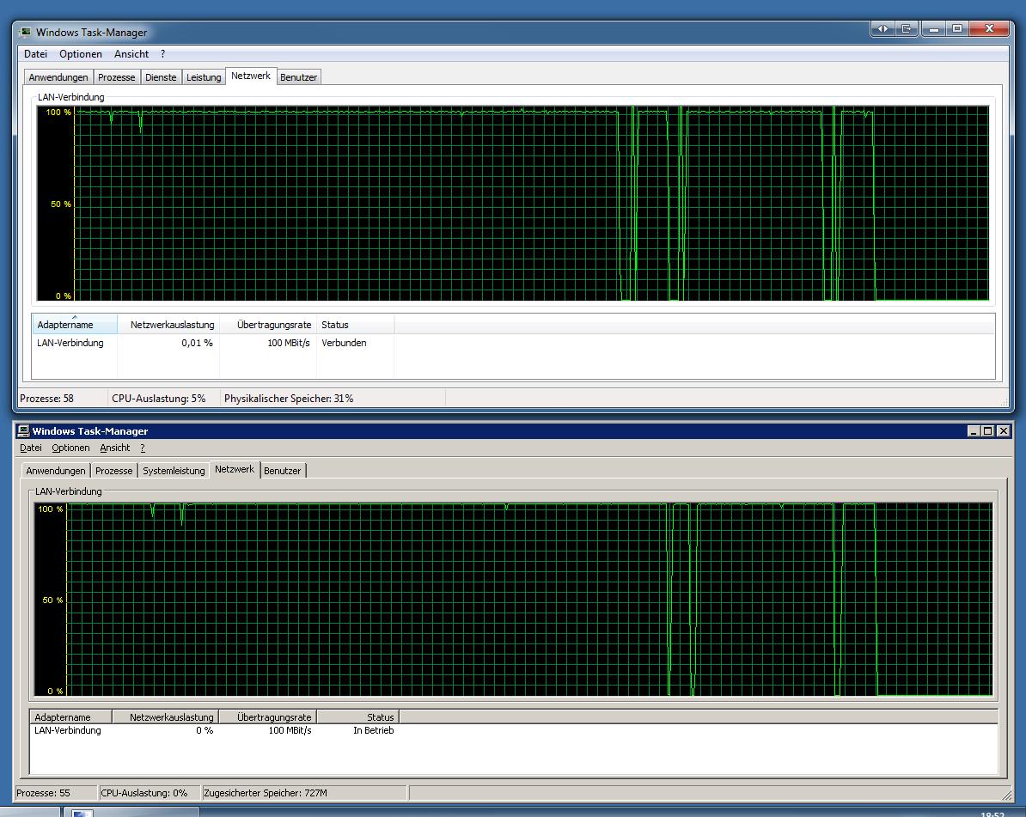Click Physikalischer Speicher: 31% status entry
Image resolution: width=1026 pixels, height=817 pixels.
click(x=289, y=399)
